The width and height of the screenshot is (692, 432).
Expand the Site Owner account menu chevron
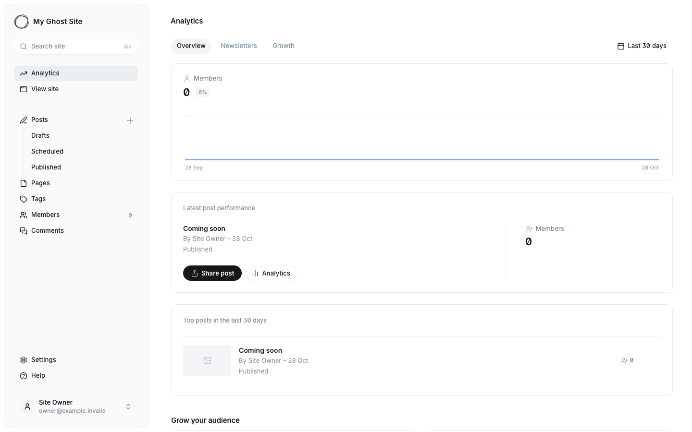point(128,407)
